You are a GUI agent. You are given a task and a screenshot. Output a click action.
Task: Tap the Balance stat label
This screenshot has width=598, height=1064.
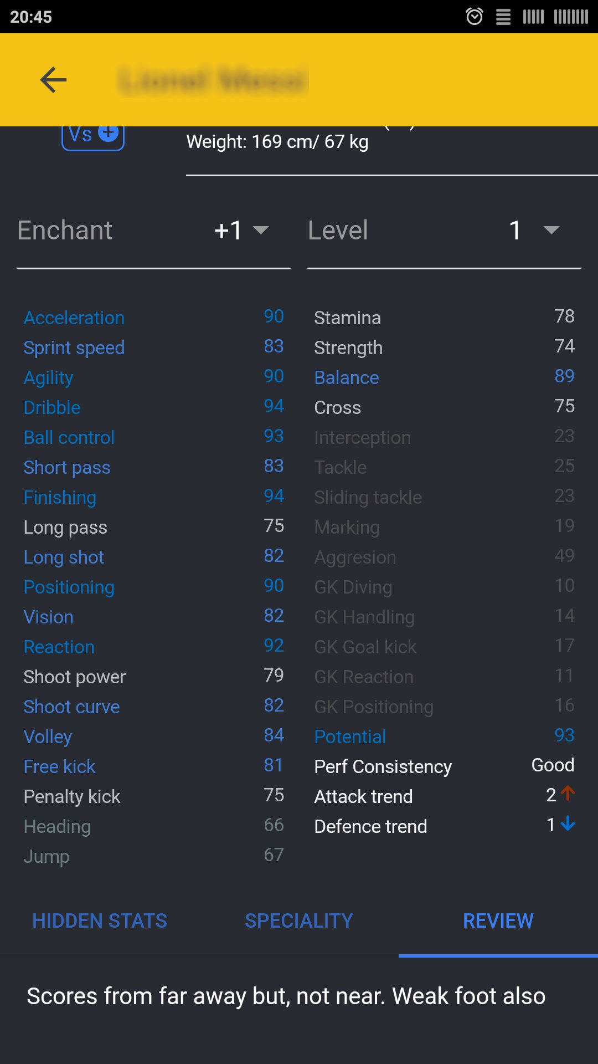click(x=347, y=377)
